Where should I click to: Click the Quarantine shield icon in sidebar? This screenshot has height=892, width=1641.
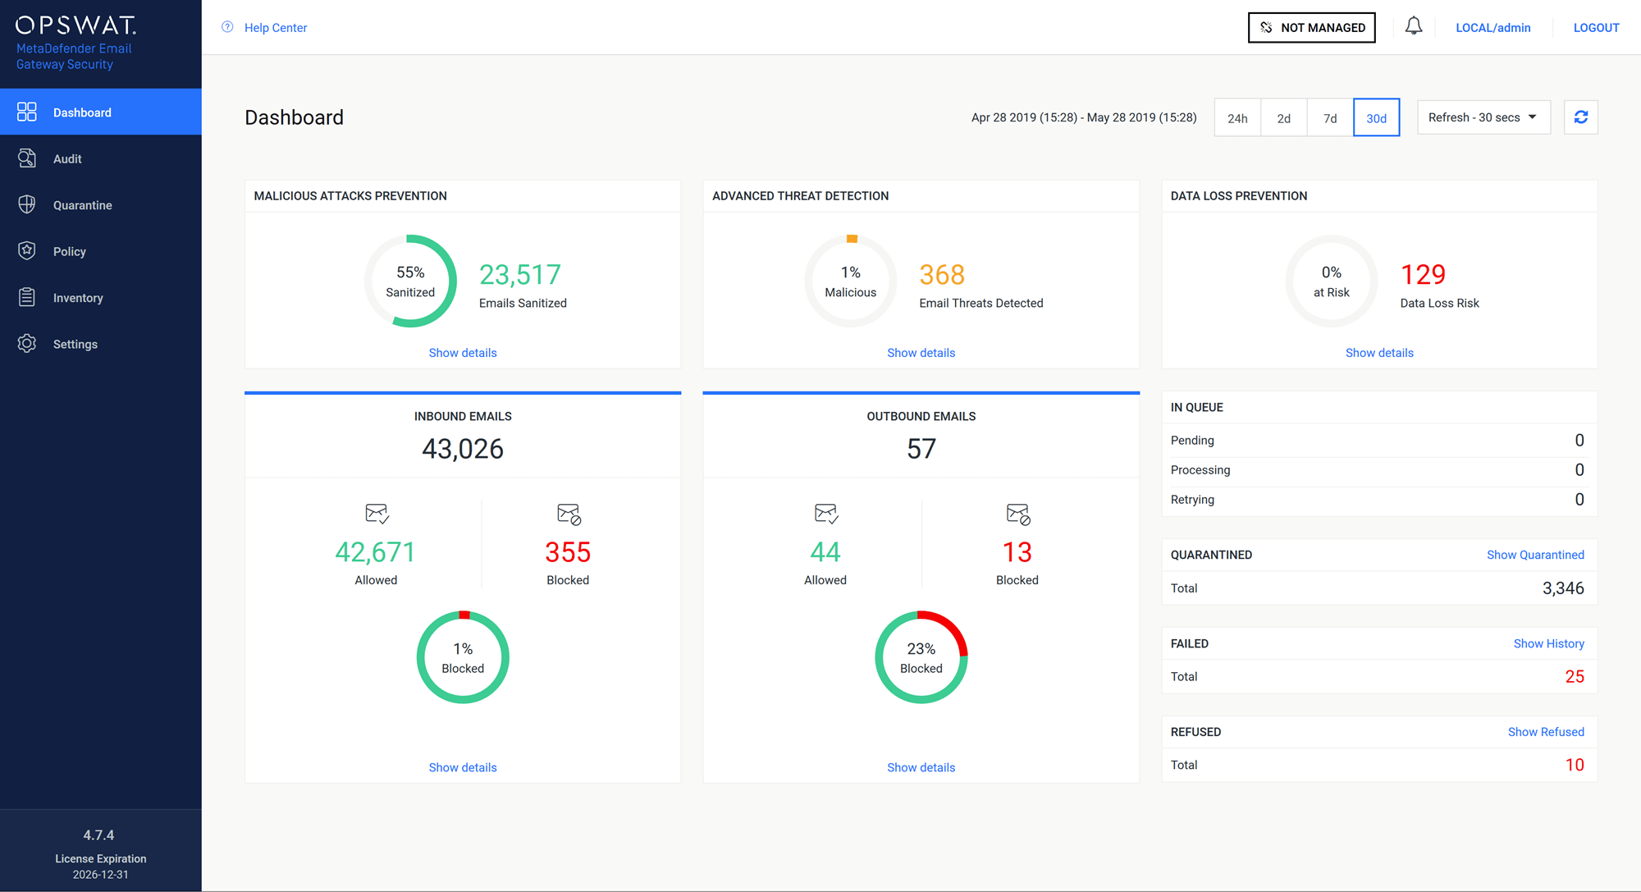[x=27, y=205]
